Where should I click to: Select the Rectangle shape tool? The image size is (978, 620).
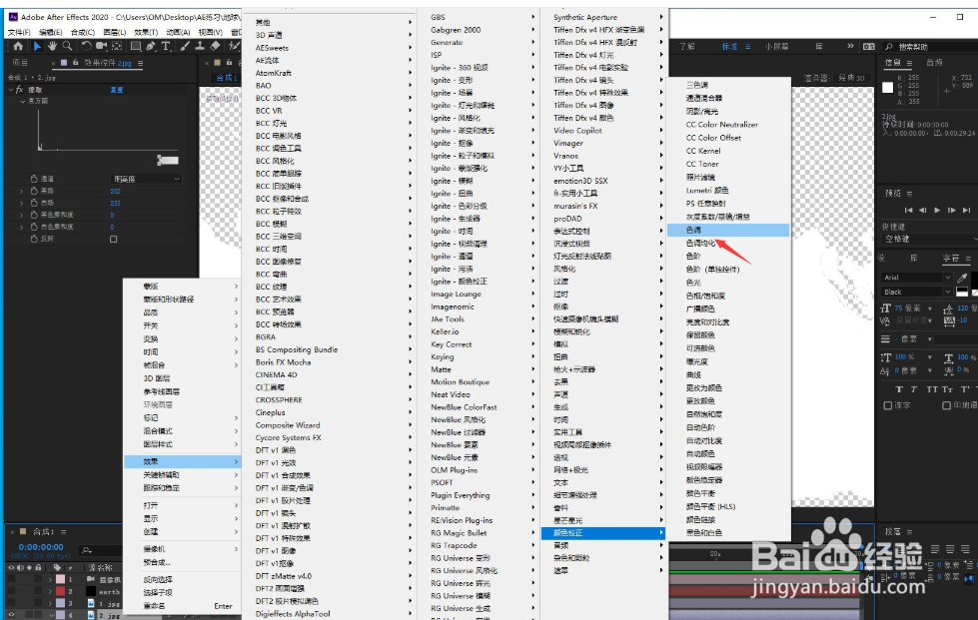[x=135, y=46]
